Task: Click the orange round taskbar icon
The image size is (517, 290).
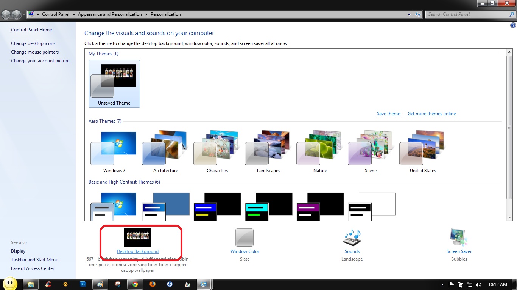Action: [x=65, y=284]
